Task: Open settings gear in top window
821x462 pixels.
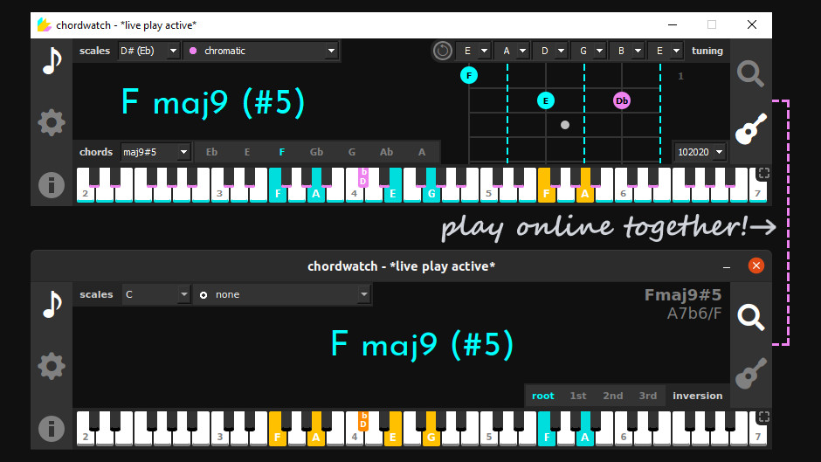Action: click(x=52, y=122)
